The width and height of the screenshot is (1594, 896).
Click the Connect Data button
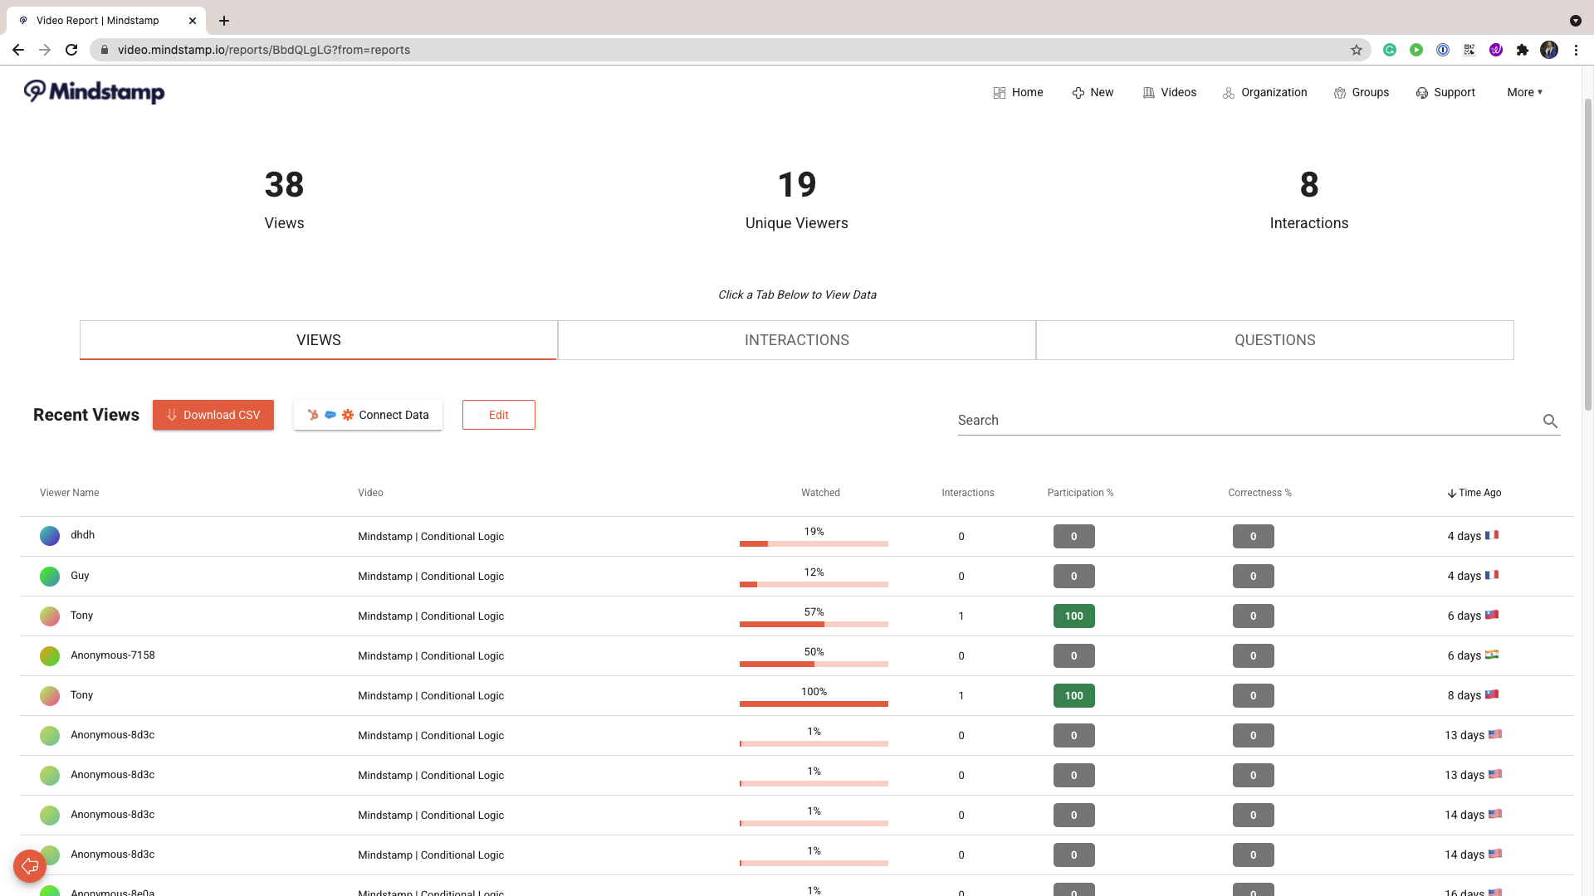[x=368, y=415]
